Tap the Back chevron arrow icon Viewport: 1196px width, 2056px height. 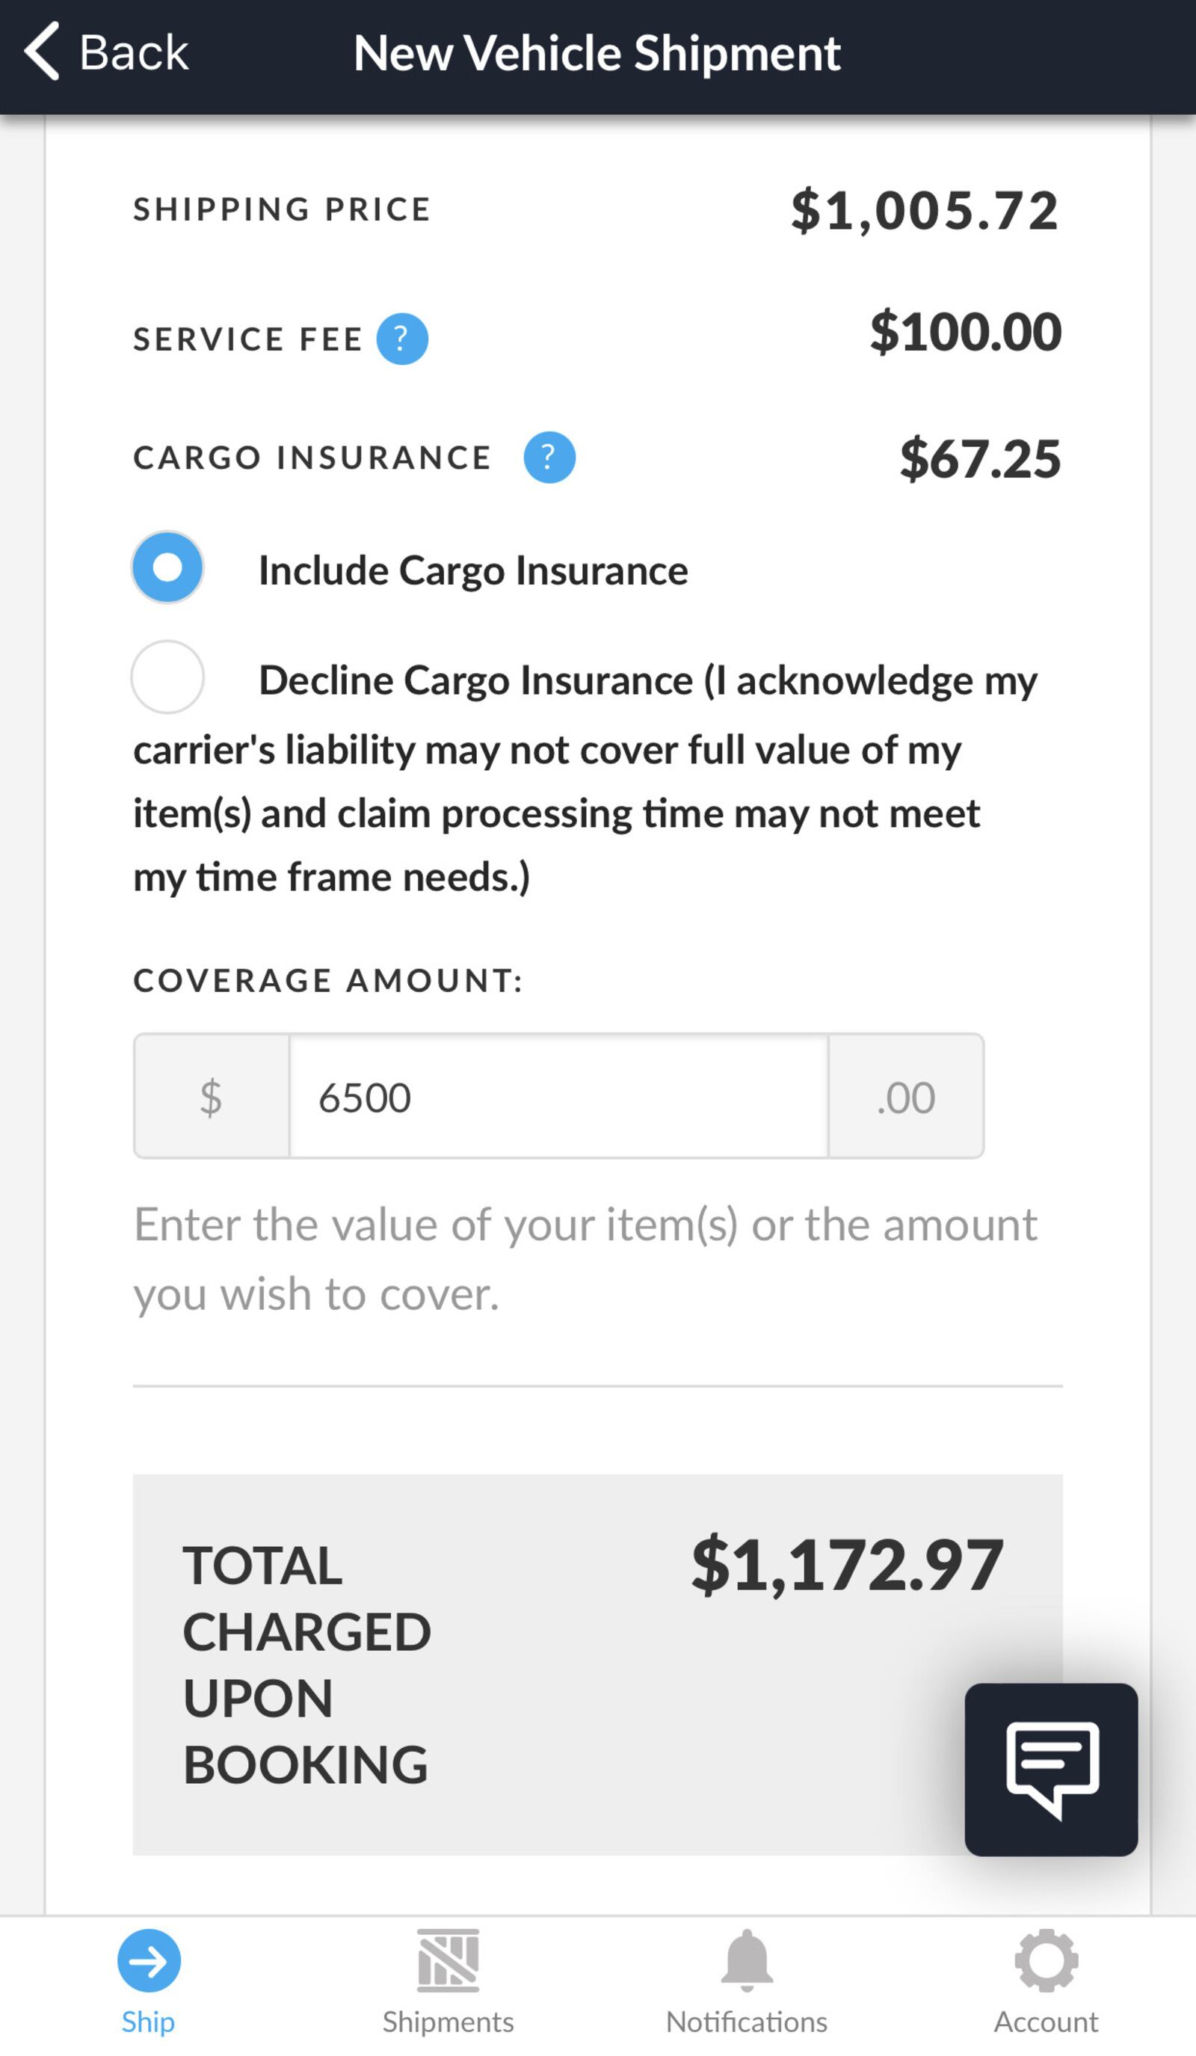(42, 52)
